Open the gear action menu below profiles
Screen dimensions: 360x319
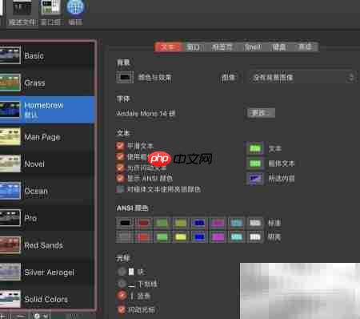(x=40, y=316)
